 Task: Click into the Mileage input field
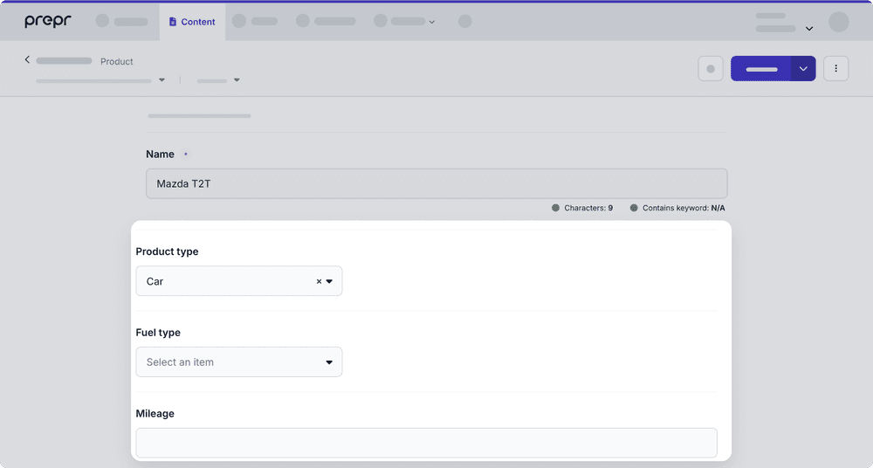coord(427,443)
